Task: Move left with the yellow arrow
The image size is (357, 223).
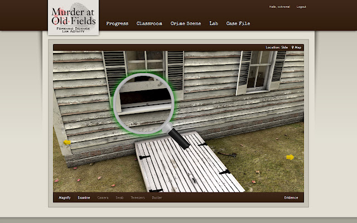Action: click(67, 143)
